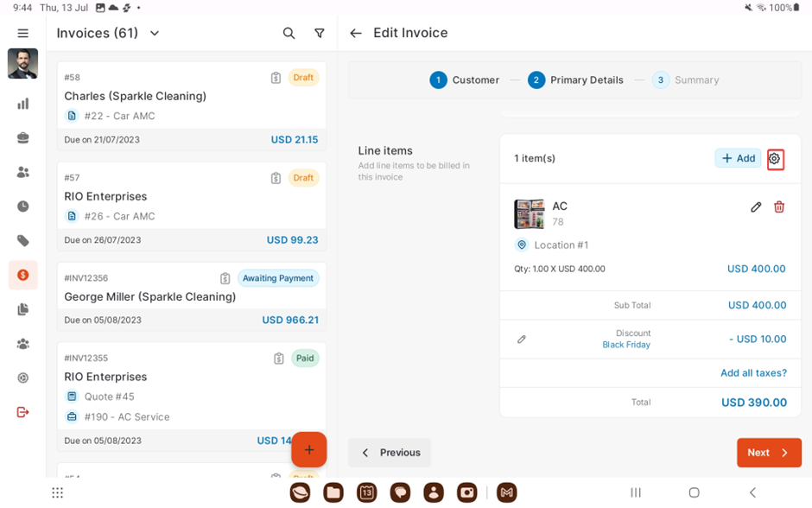Viewport: 812px width, 508px height.
Task: Open the Gmail taskbar app
Action: pyautogui.click(x=506, y=493)
